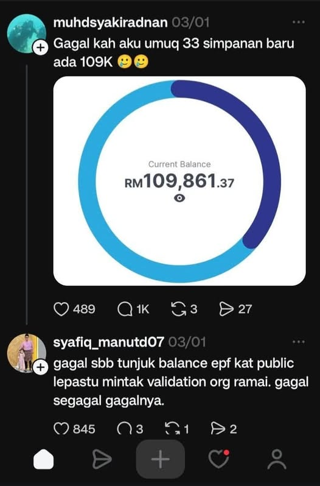Follow syafiq_manutd07 via plus badge
The height and width of the screenshot is (486, 320).
click(x=41, y=367)
